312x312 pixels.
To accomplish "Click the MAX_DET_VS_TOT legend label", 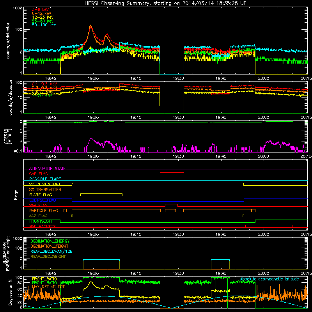I will [x=48, y=287].
